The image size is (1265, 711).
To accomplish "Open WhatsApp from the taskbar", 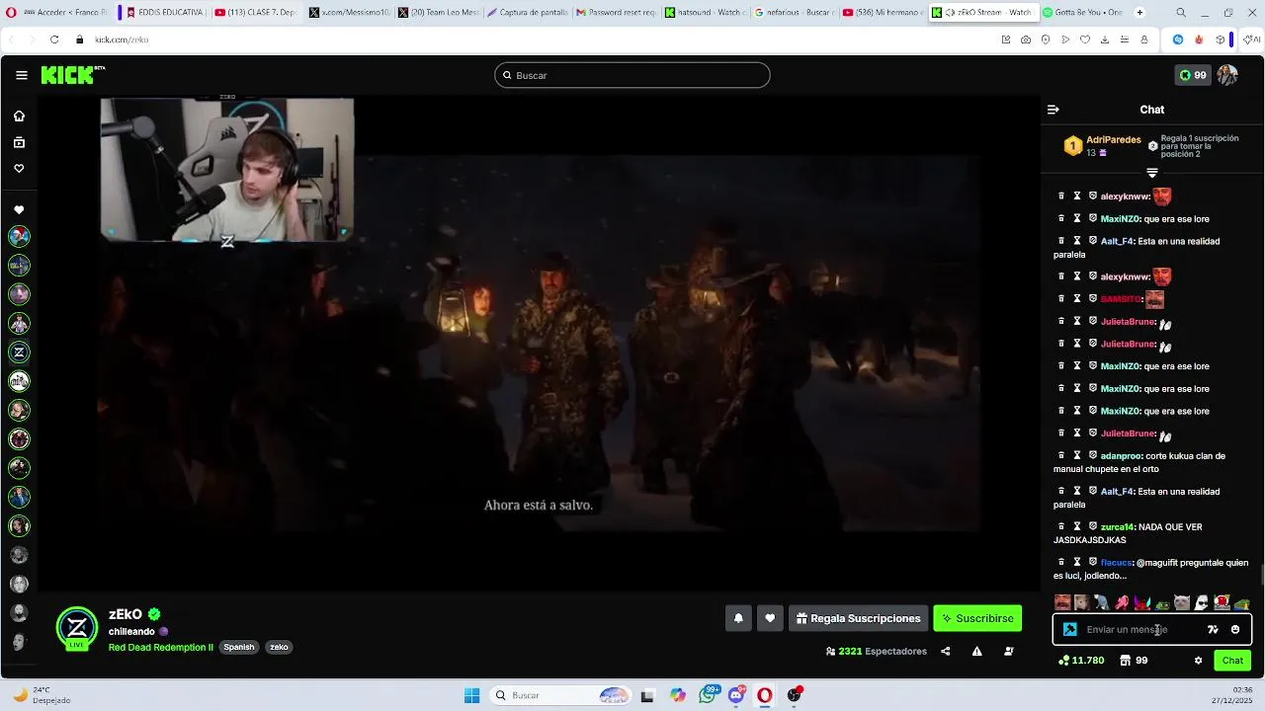I will click(708, 695).
